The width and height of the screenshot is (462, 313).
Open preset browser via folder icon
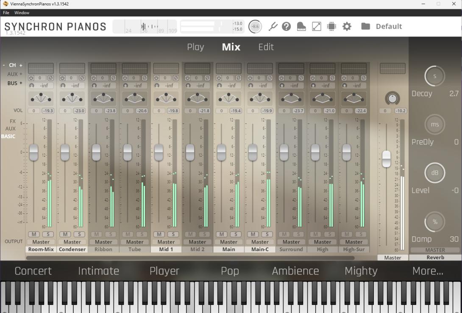365,26
